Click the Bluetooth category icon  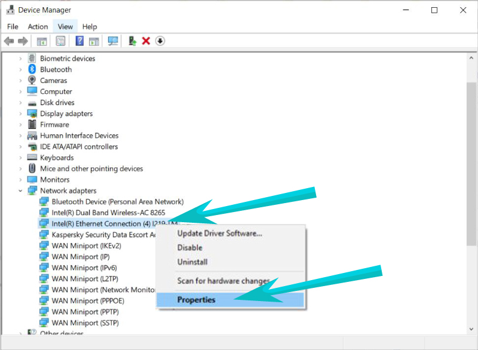(x=32, y=69)
